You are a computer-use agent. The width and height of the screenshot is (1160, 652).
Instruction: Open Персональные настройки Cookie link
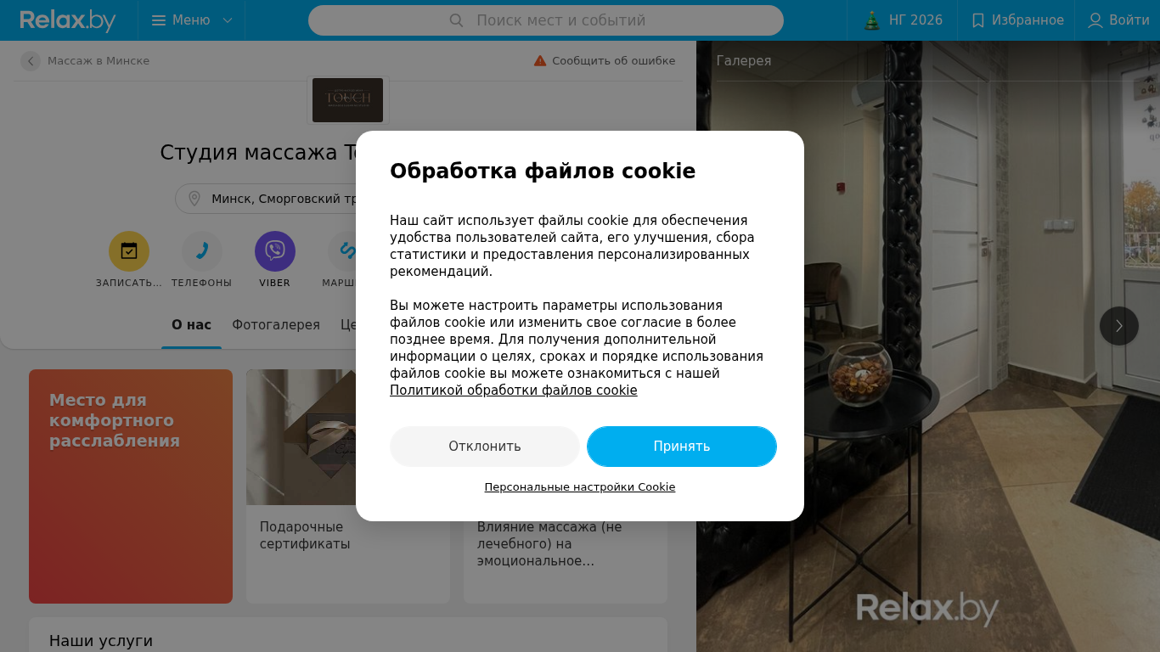[580, 487]
